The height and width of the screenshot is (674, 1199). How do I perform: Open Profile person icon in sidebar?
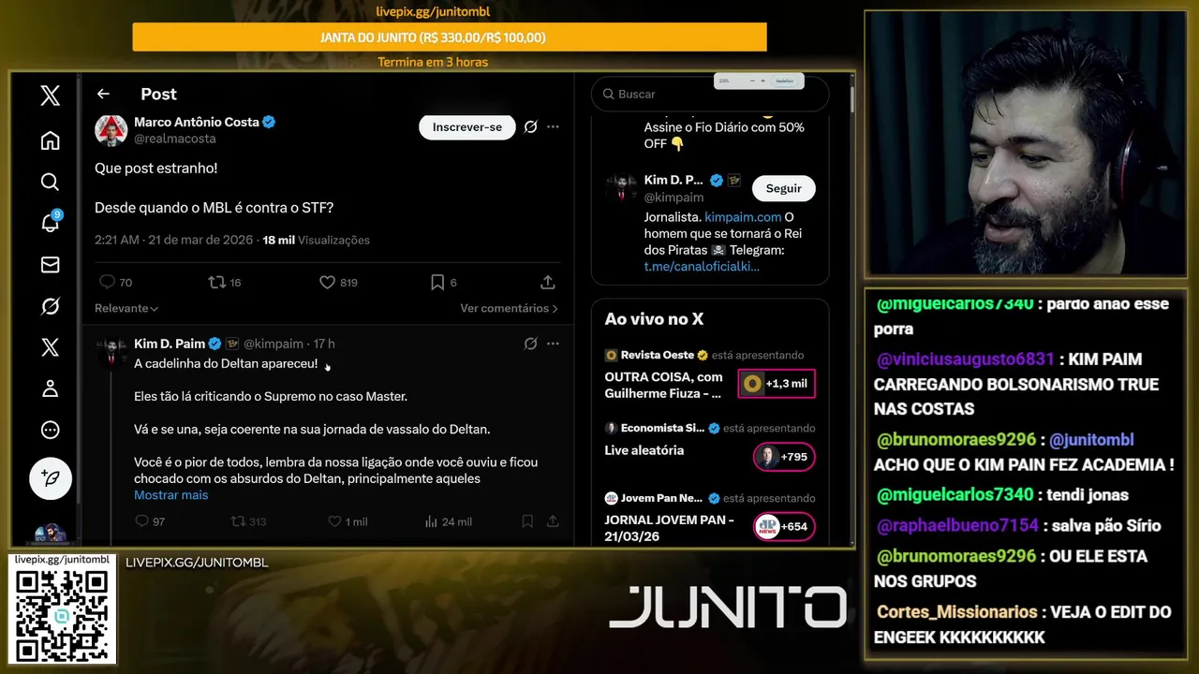51,388
